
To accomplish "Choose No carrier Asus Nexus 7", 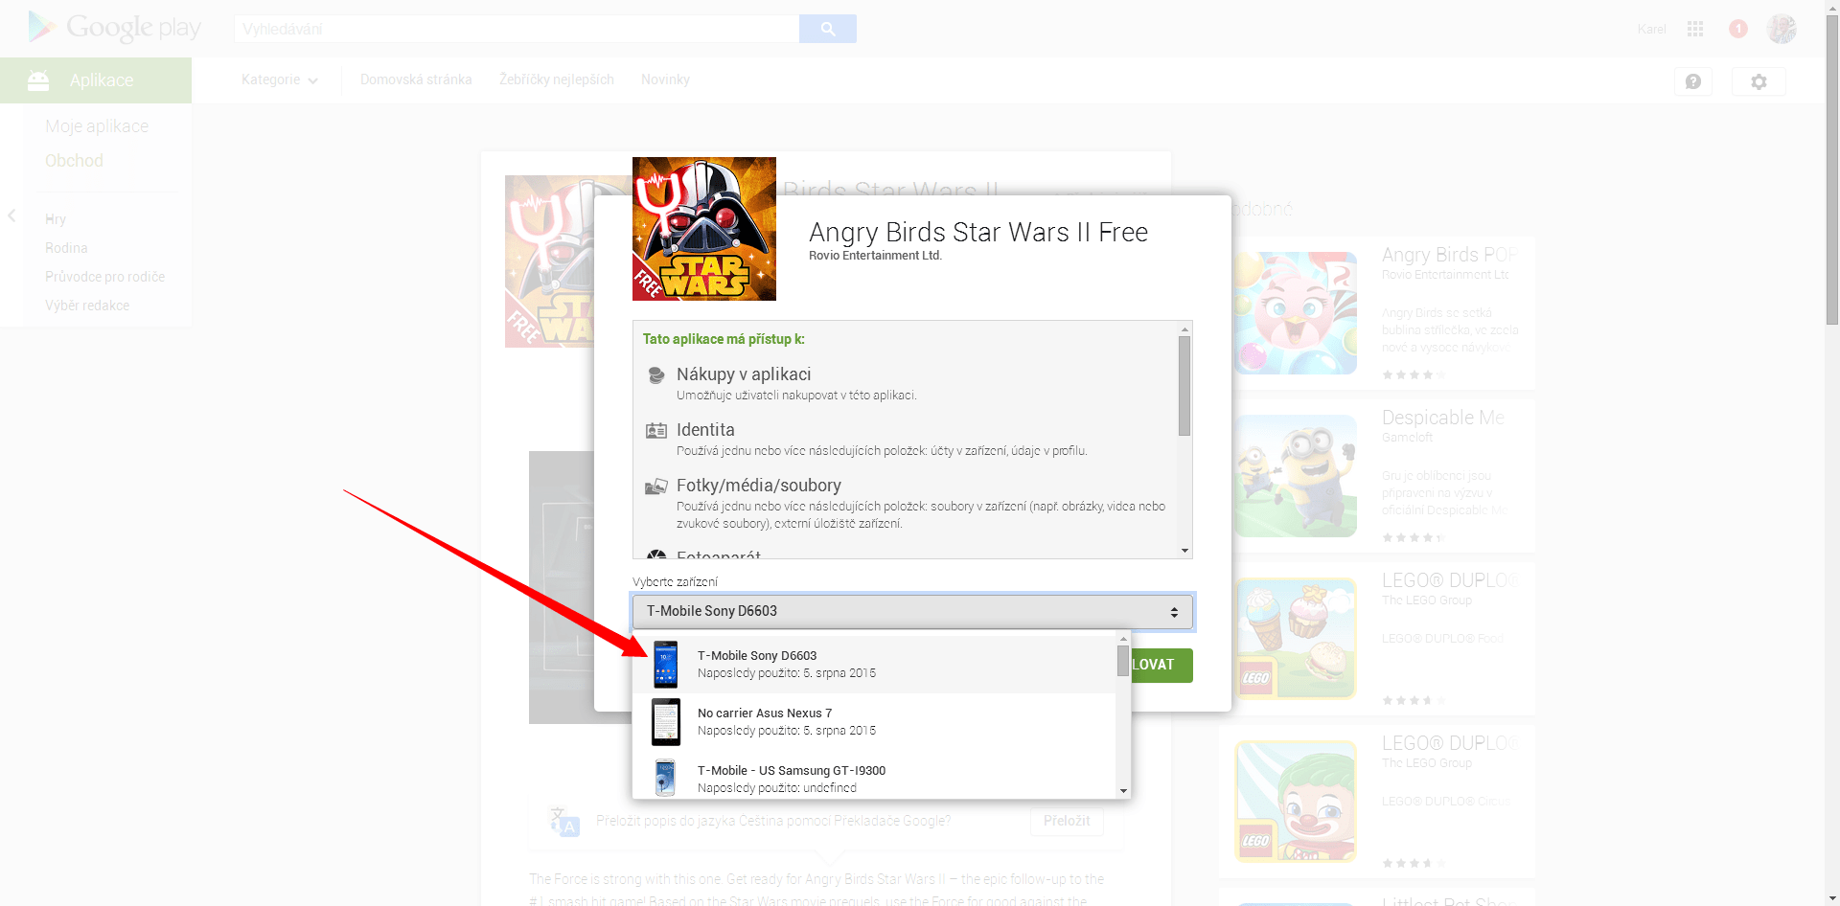I will [x=874, y=722].
